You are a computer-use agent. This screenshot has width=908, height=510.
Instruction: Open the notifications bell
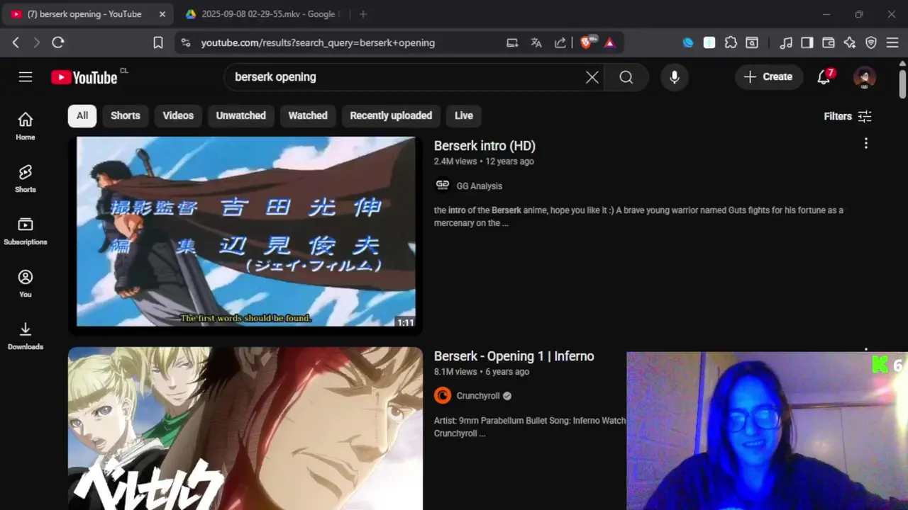click(824, 77)
